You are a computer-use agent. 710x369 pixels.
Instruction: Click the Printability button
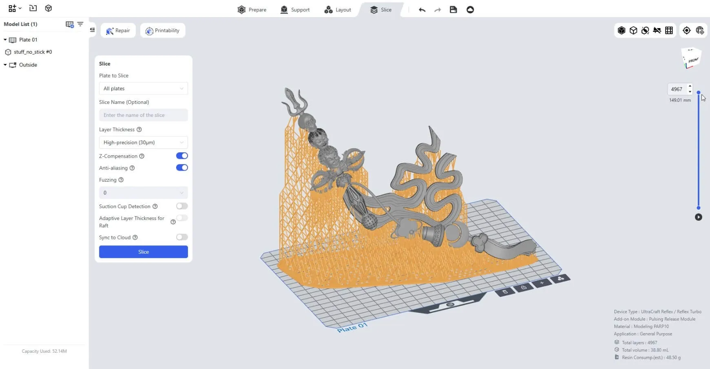point(163,31)
